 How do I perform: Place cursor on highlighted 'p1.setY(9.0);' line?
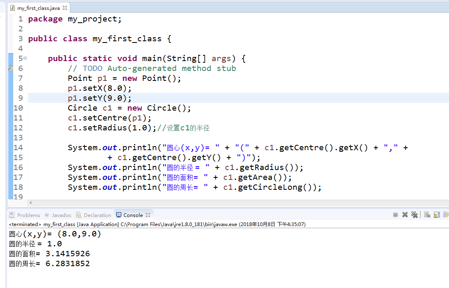point(100,98)
